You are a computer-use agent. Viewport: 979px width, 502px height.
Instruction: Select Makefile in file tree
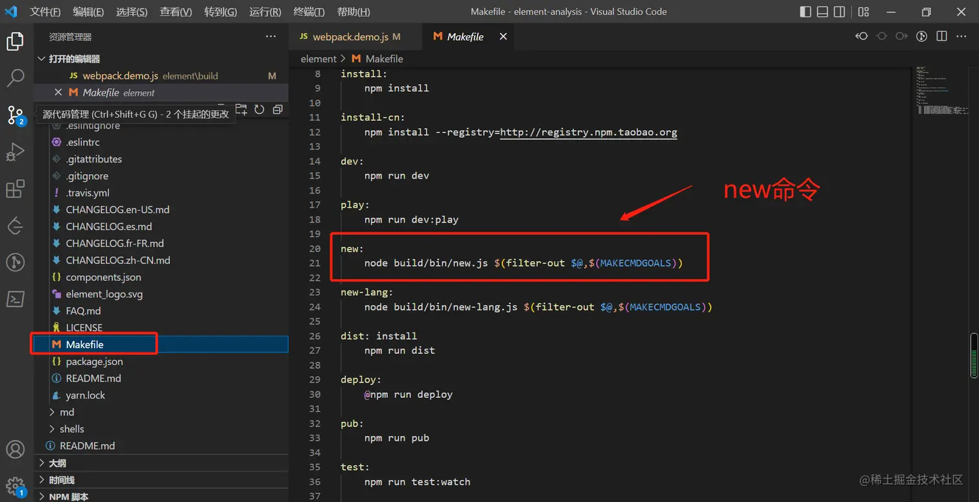(x=161, y=345)
